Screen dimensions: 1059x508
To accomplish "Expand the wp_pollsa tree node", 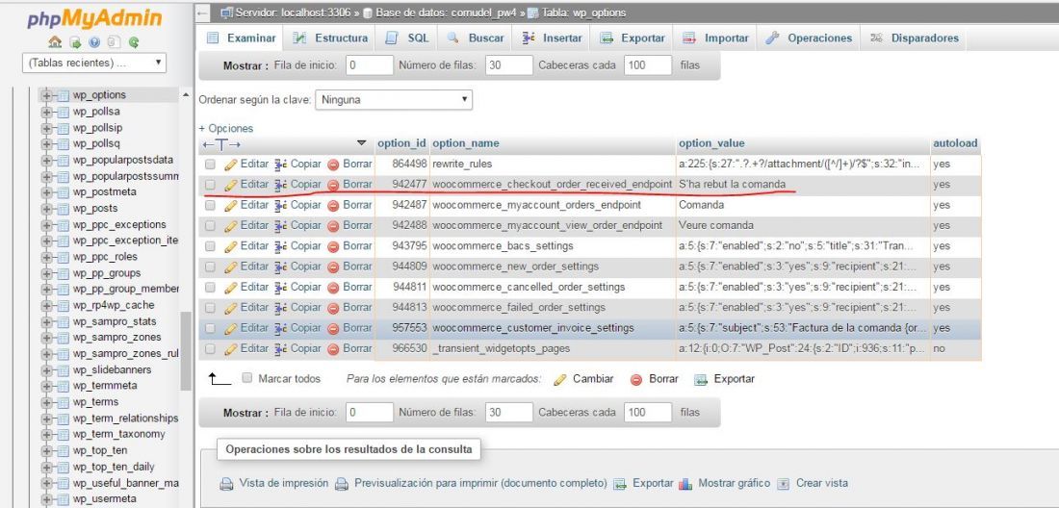I will [x=46, y=112].
